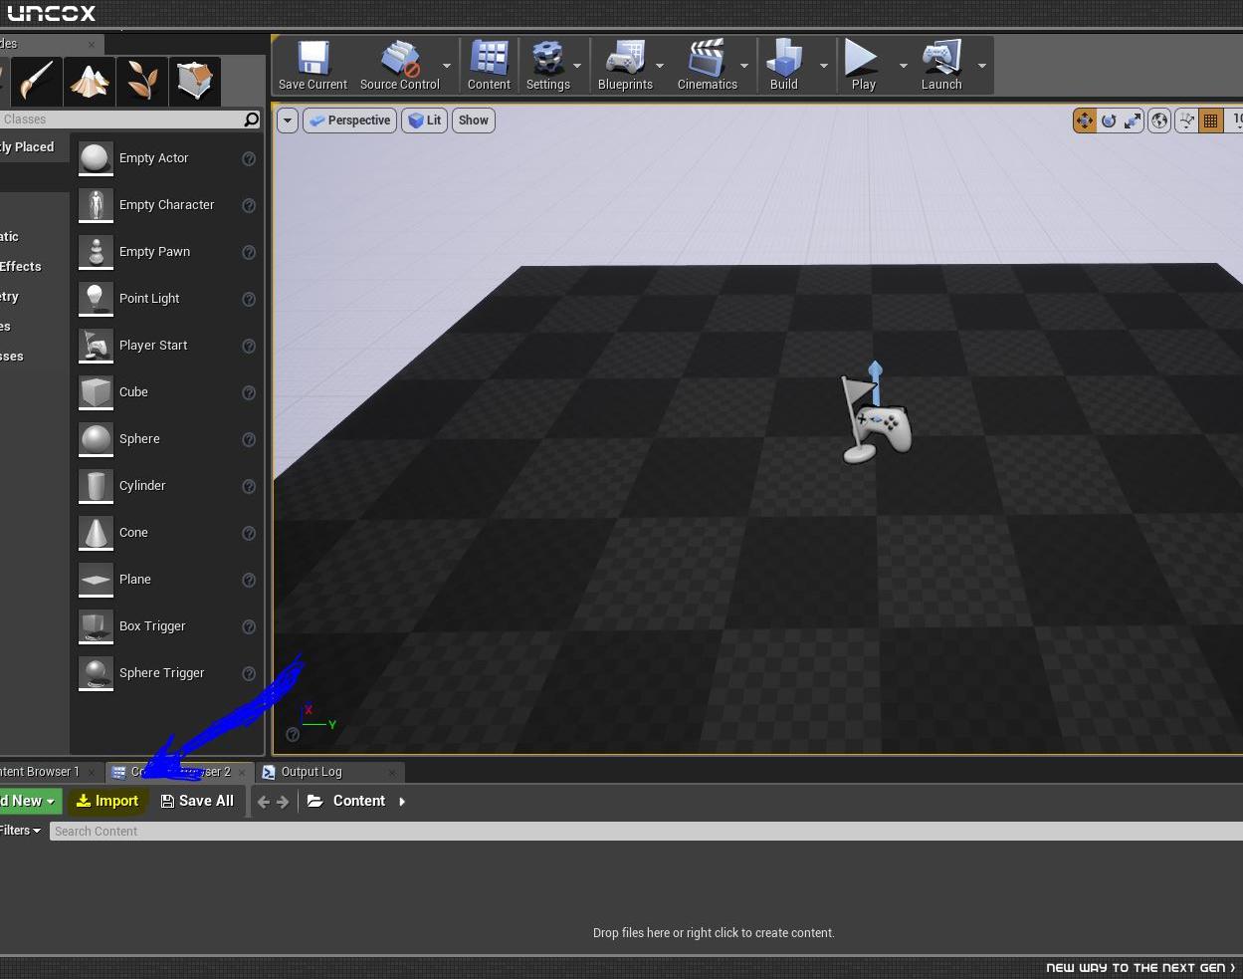Switch to Content Browser 2 tab

click(x=180, y=772)
